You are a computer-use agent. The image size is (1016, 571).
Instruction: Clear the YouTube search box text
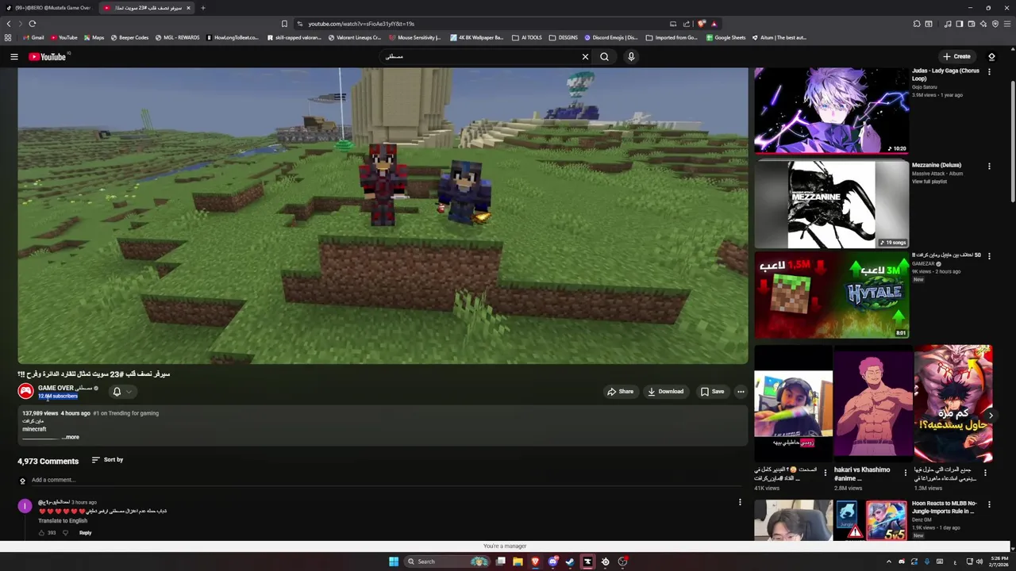tap(585, 56)
